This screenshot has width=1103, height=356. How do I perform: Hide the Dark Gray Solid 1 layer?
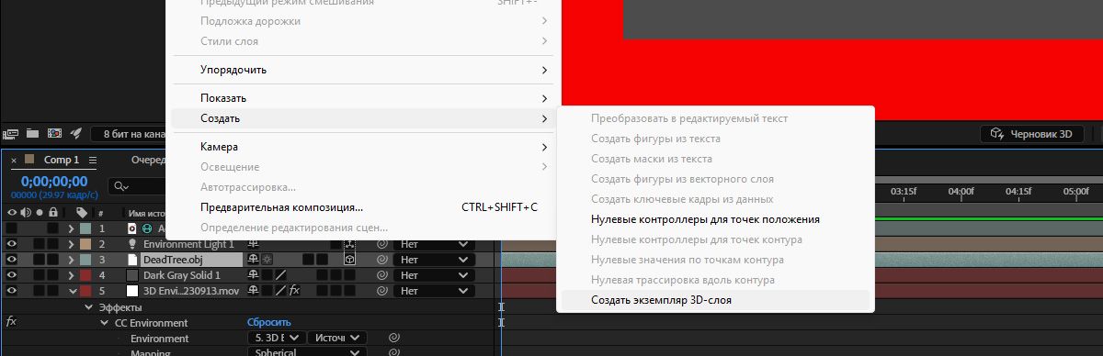12,275
